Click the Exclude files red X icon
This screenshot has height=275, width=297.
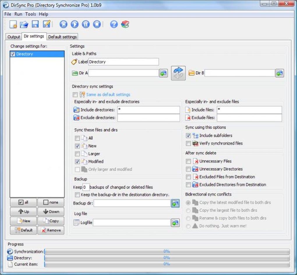pos(188,118)
